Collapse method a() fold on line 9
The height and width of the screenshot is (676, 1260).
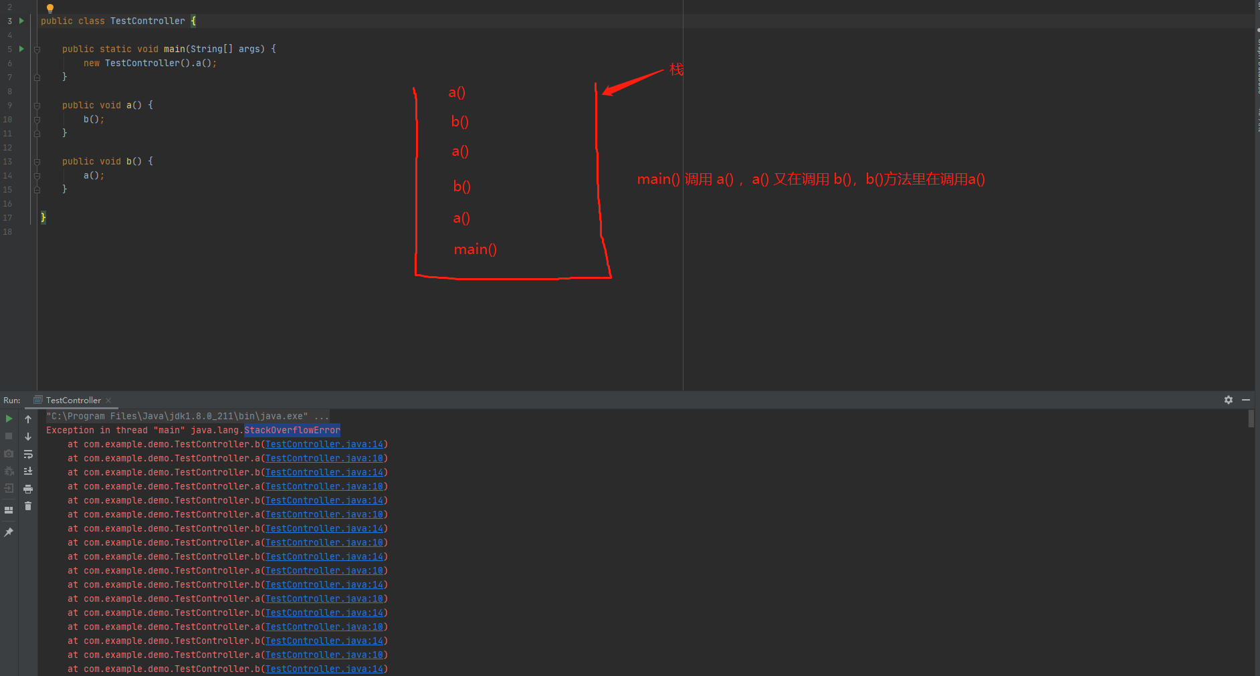(x=37, y=106)
